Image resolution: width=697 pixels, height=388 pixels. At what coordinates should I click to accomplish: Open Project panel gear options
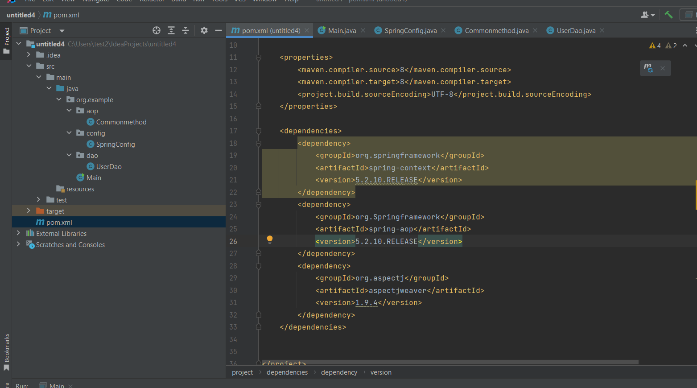point(204,30)
